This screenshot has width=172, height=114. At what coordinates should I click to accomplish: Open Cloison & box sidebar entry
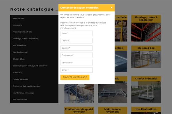(x=19, y=59)
